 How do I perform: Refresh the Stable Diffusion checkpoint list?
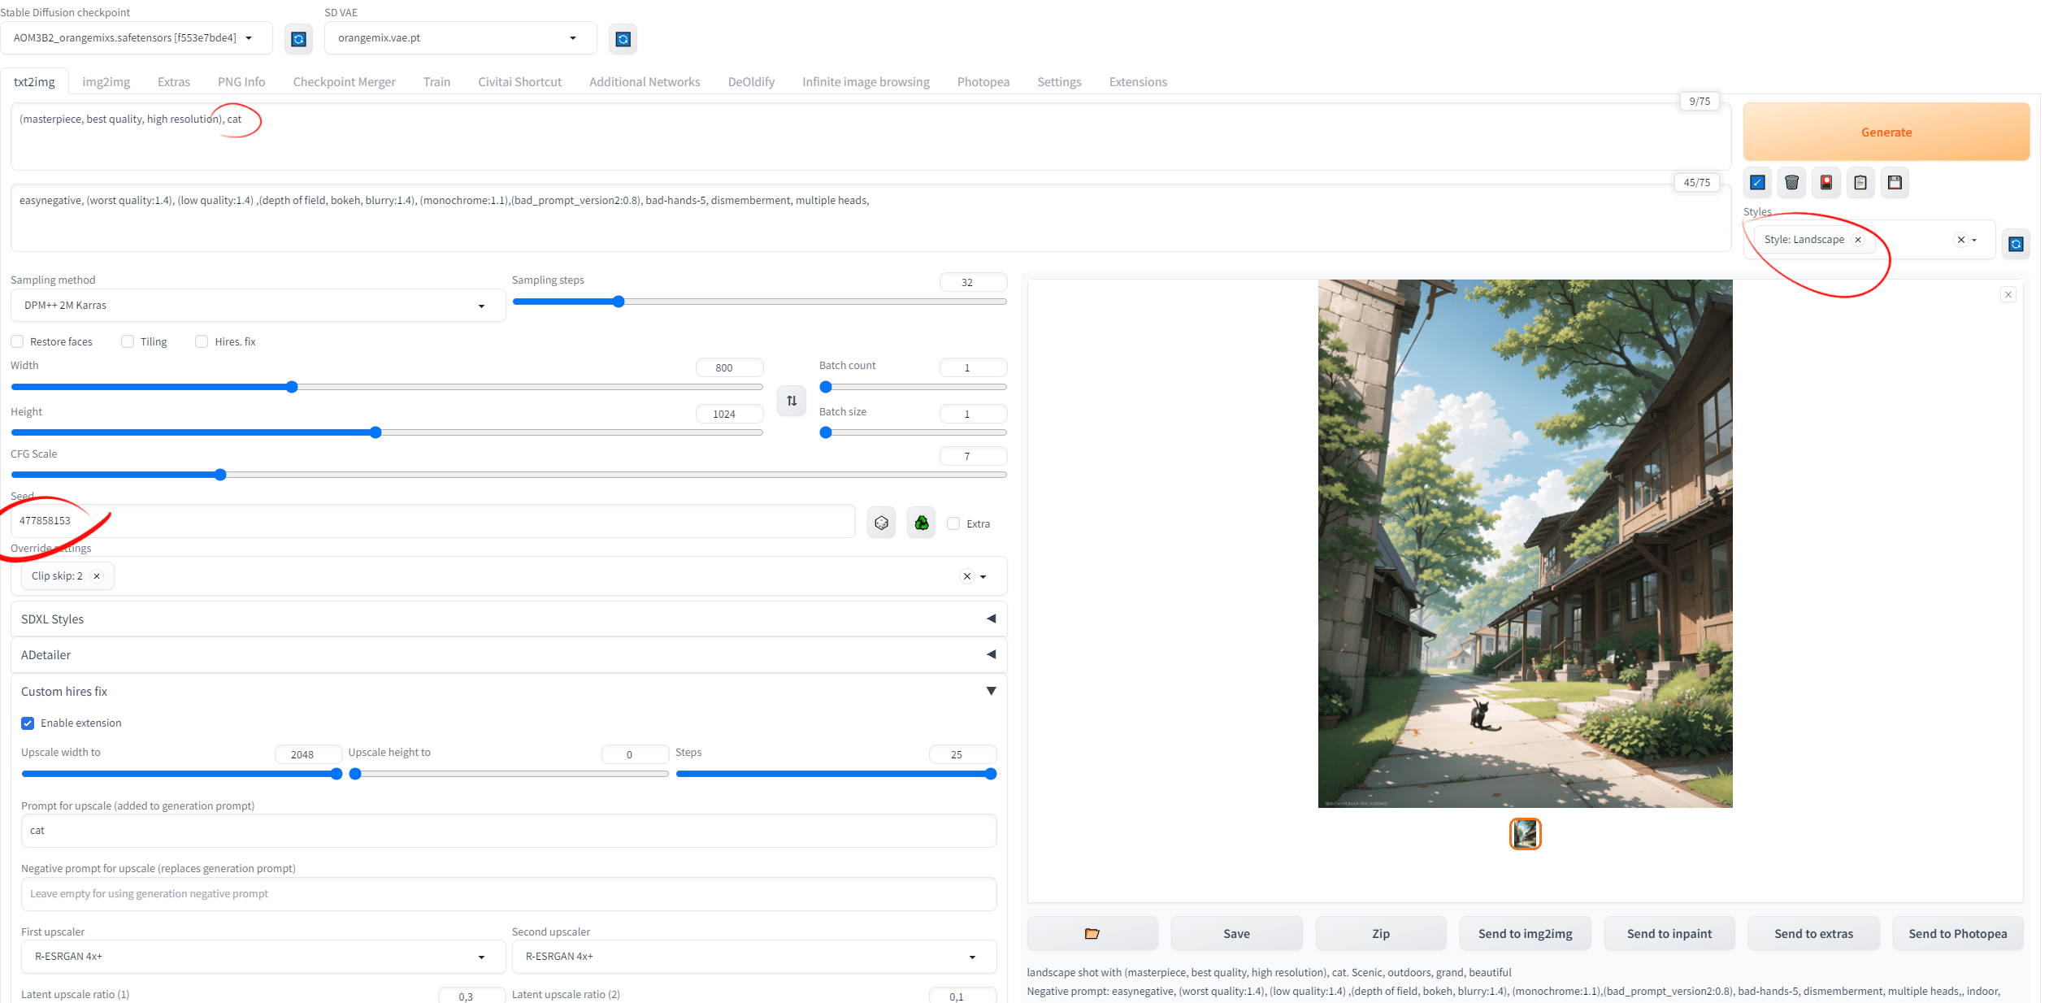click(298, 39)
